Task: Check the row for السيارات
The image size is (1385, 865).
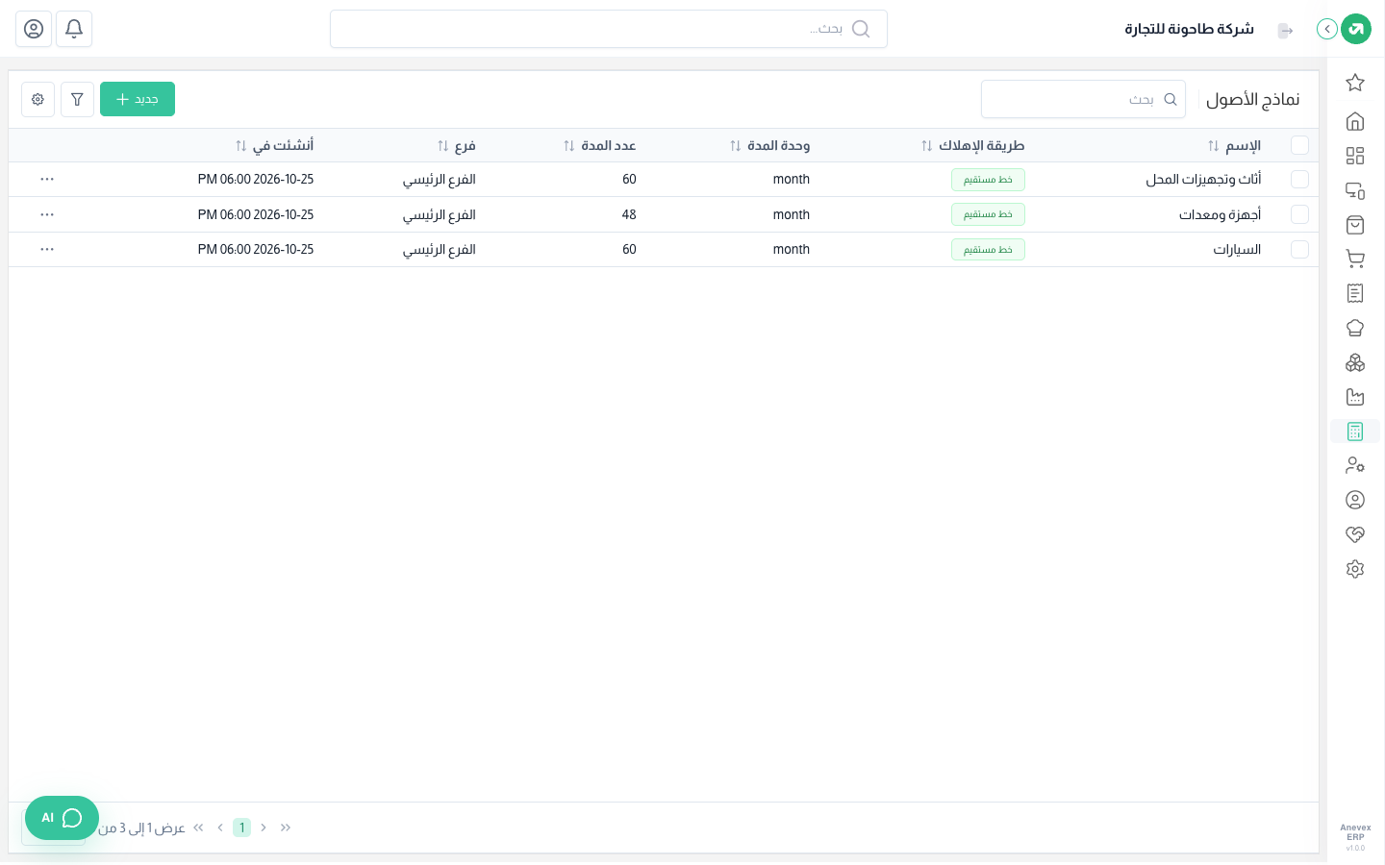Action: (1299, 249)
